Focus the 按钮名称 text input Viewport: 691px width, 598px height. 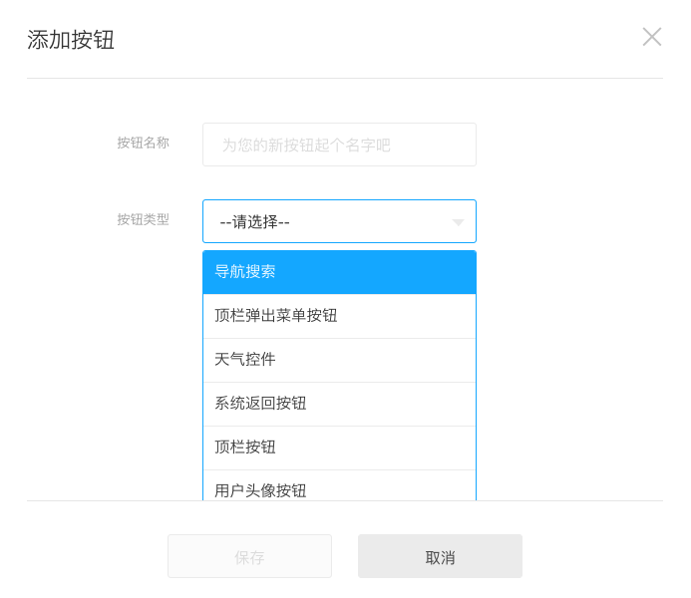[339, 145]
